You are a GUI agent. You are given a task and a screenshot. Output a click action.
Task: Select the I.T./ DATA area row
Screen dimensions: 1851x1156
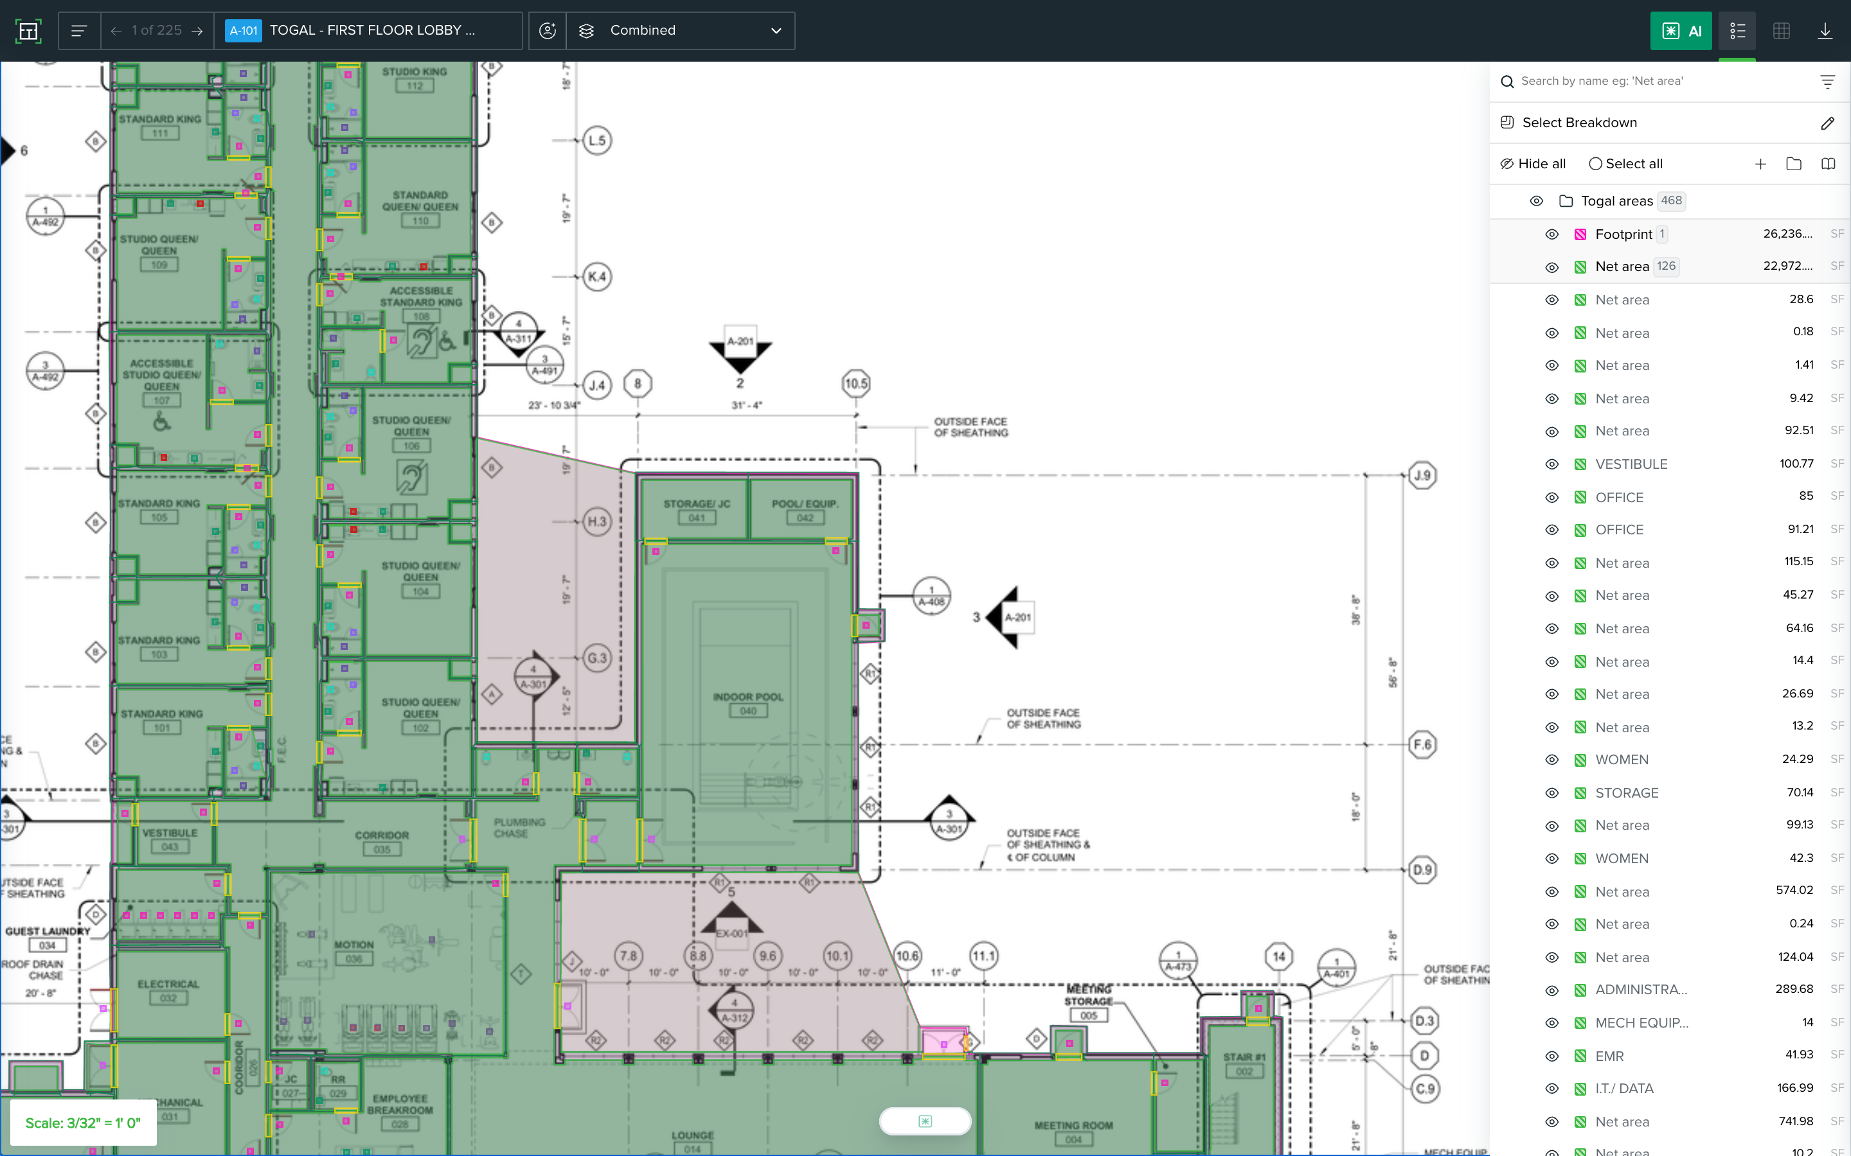(x=1669, y=1088)
